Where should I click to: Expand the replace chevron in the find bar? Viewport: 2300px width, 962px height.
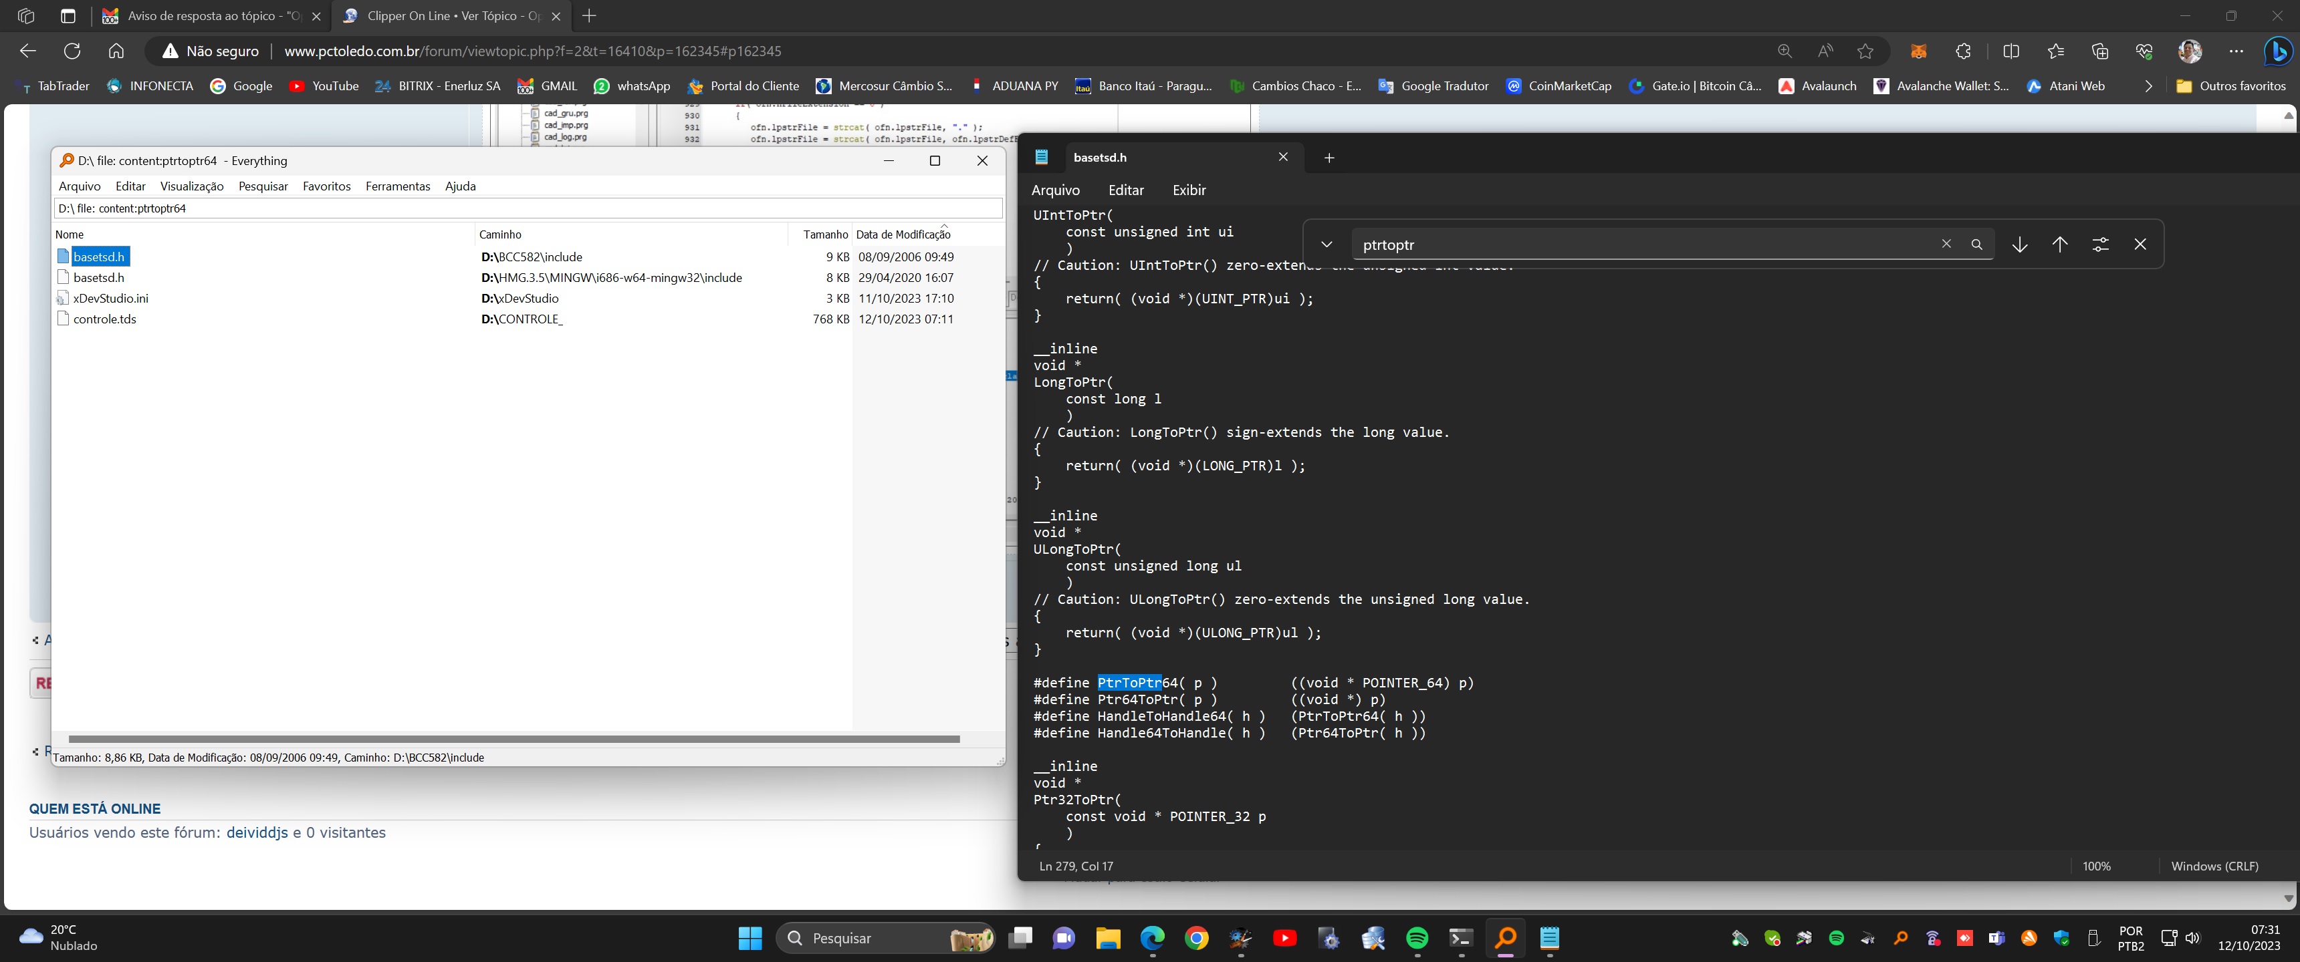pos(1327,245)
